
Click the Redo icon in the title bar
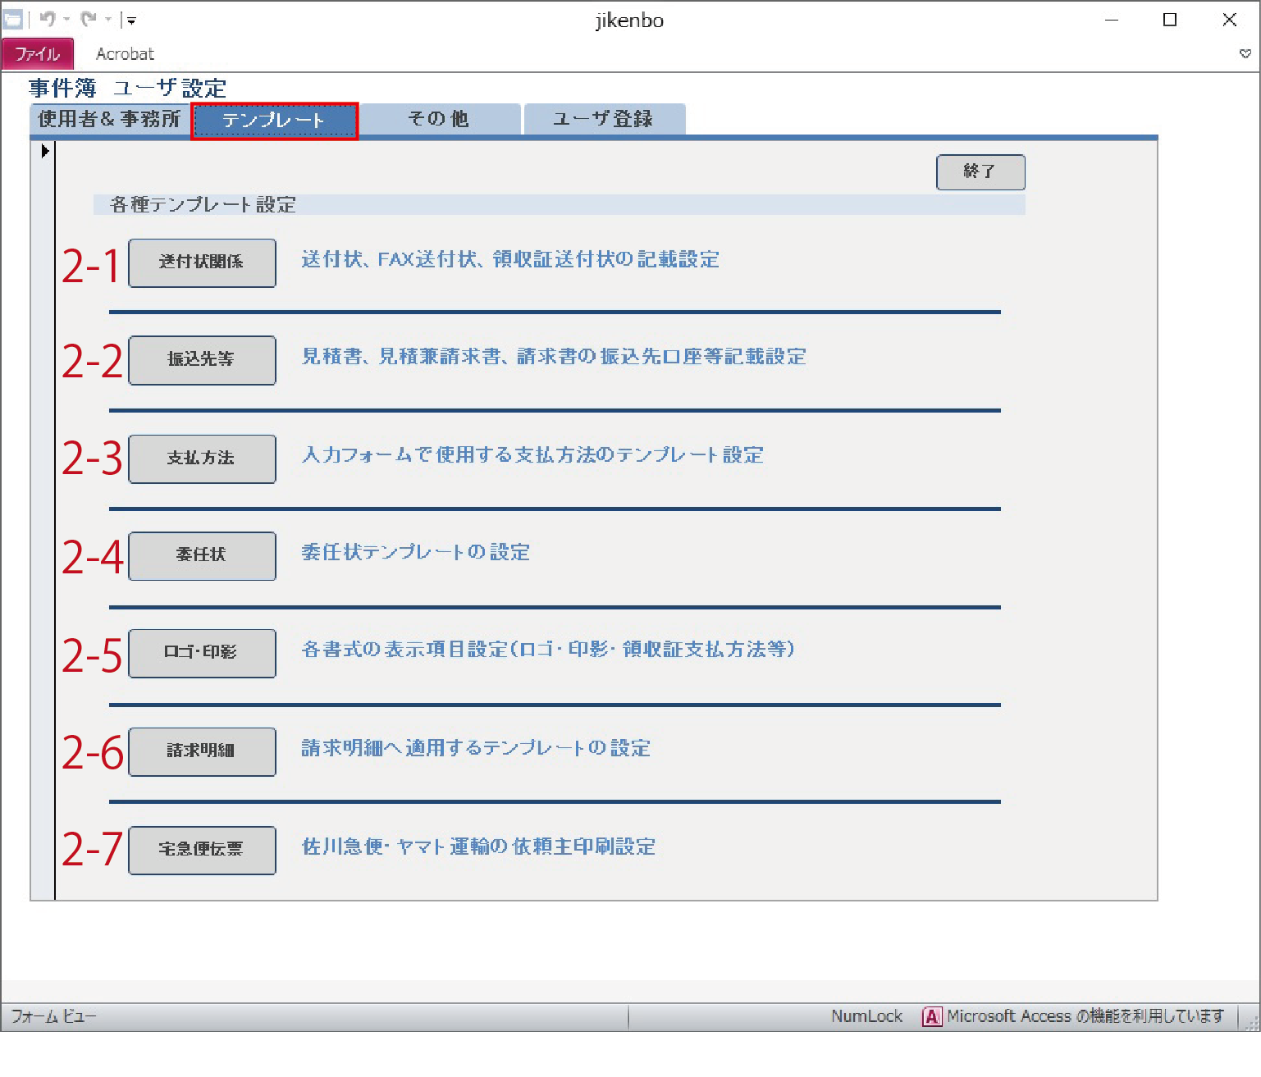[x=89, y=20]
